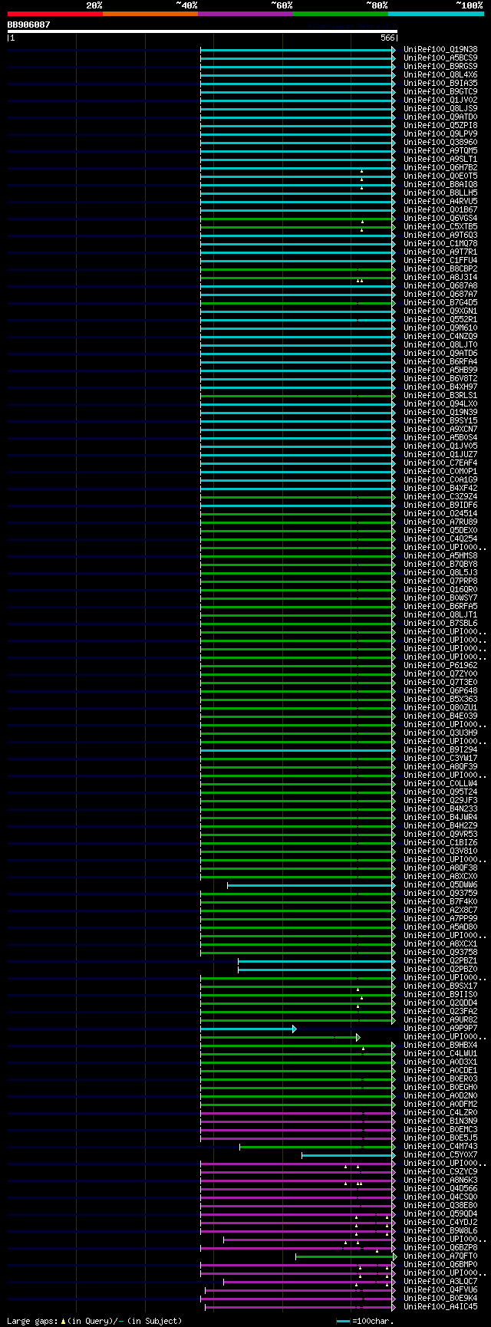
Task: Select hit UniRef100_C4LWU1
Action: [x=440, y=1053]
